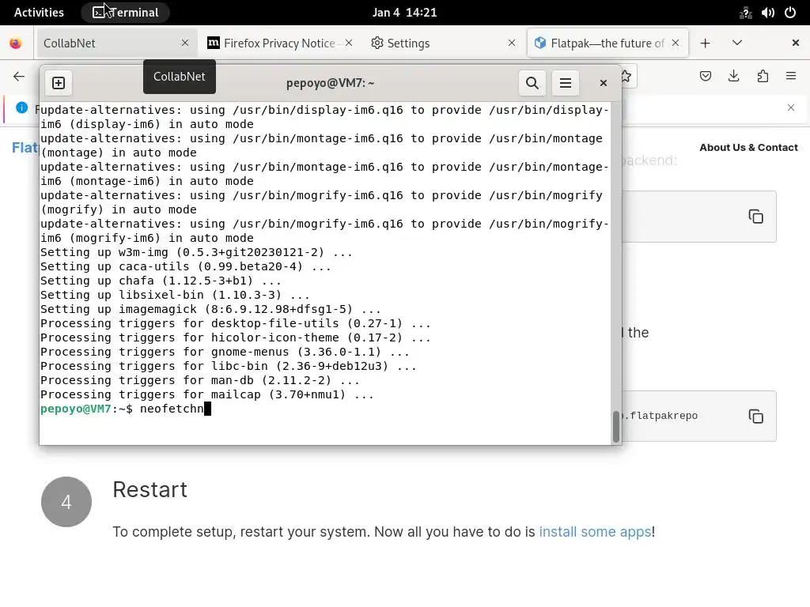Click 'Processing triggers for mailcap' line
Viewport: 810px width, 607px height.
point(206,395)
